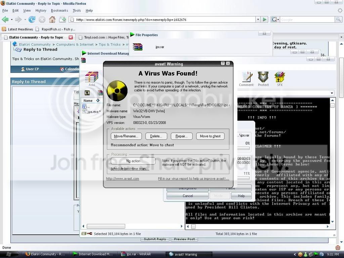Switch to TinyLoad.com tab
The image size is (344, 258).
(x=103, y=37)
